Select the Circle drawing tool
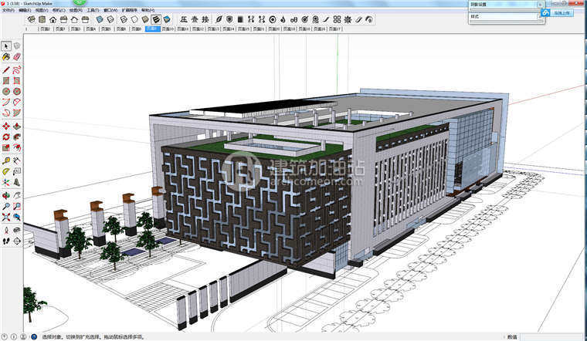 [x=6, y=91]
